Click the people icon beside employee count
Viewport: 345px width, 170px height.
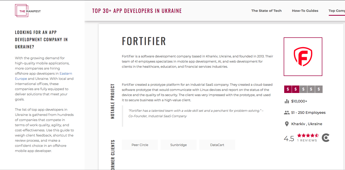coord(287,113)
